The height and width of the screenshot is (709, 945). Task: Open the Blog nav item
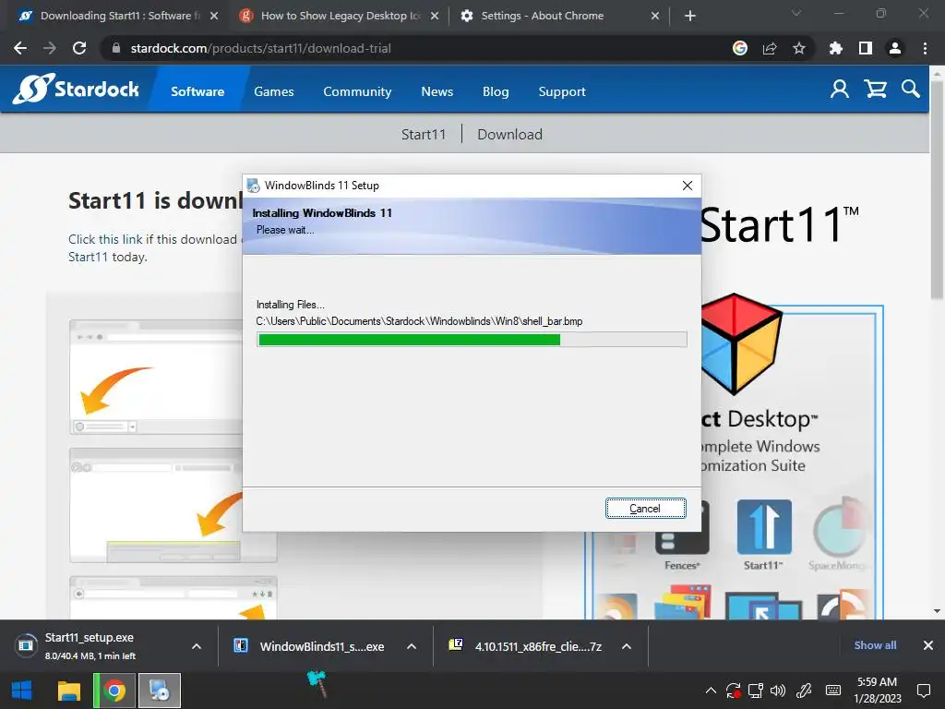496,91
